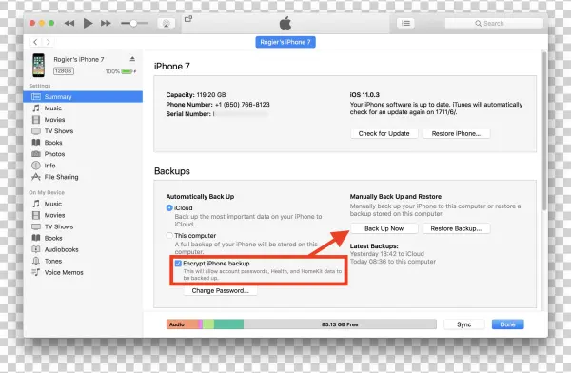Click the Sync button
The image size is (571, 373).
click(464, 324)
